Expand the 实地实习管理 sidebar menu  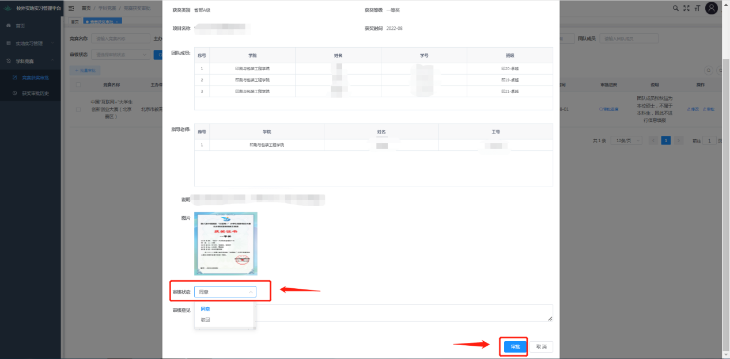(30, 43)
